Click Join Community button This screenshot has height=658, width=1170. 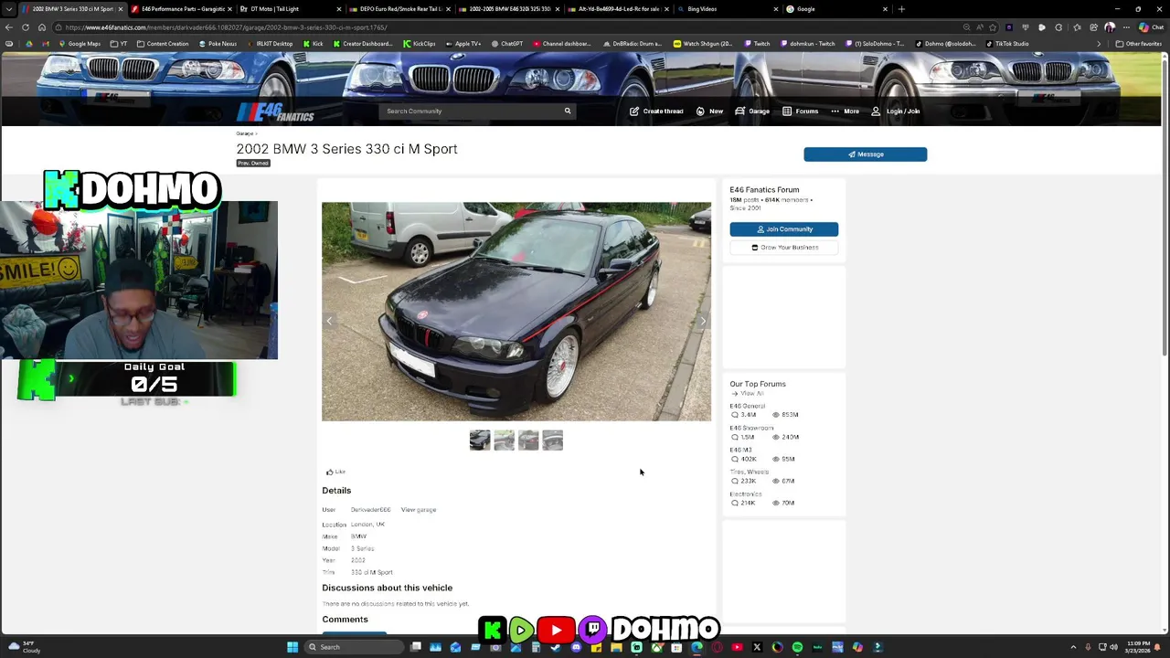[x=783, y=229]
